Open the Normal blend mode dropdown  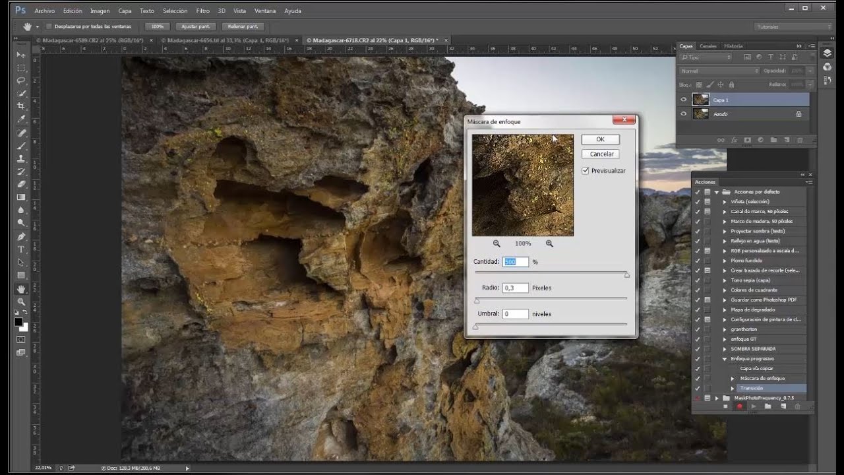click(x=719, y=71)
